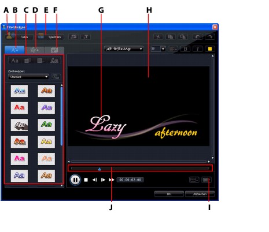Apply the magenta pink Aa preset
269x232 pixels.
coord(19,159)
